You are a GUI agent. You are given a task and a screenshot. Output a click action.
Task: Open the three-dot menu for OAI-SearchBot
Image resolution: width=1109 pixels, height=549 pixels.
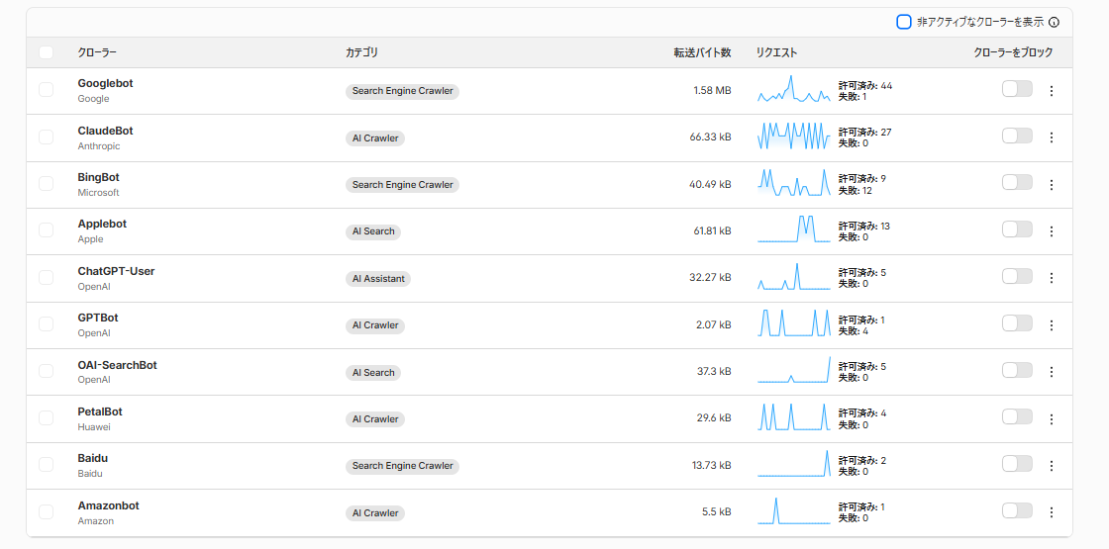click(1051, 372)
